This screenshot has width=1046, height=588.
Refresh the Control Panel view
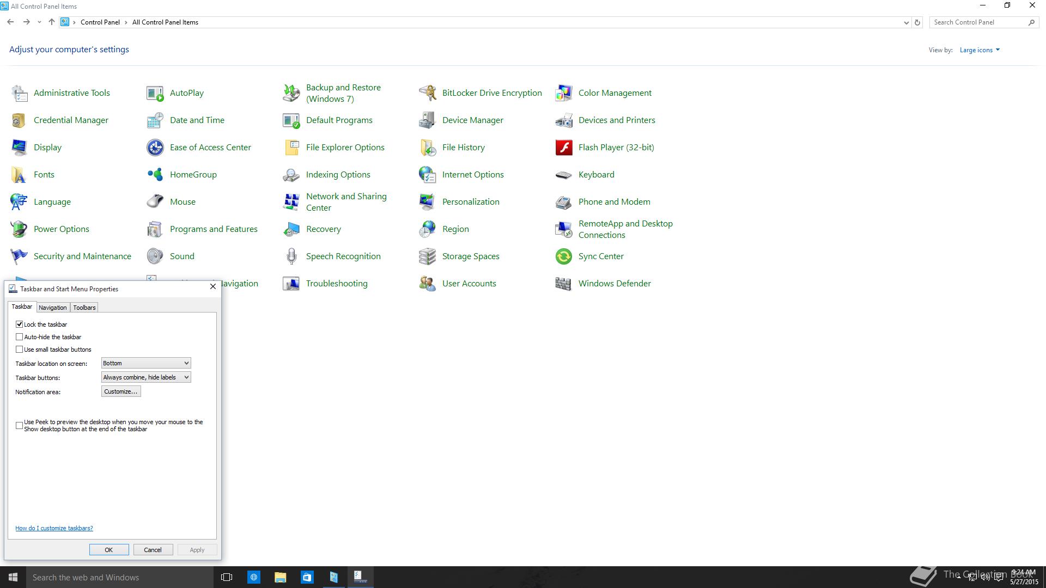coord(917,22)
